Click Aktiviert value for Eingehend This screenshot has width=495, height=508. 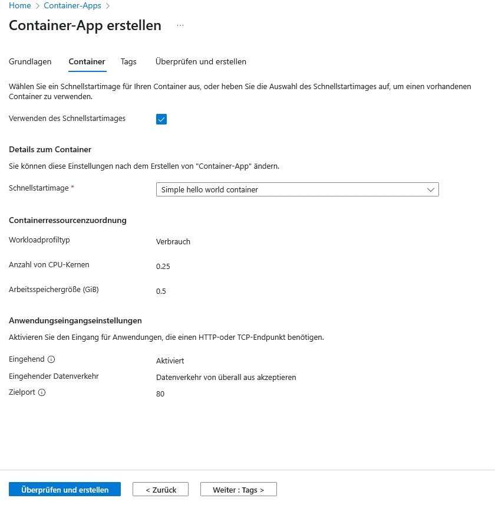point(170,360)
